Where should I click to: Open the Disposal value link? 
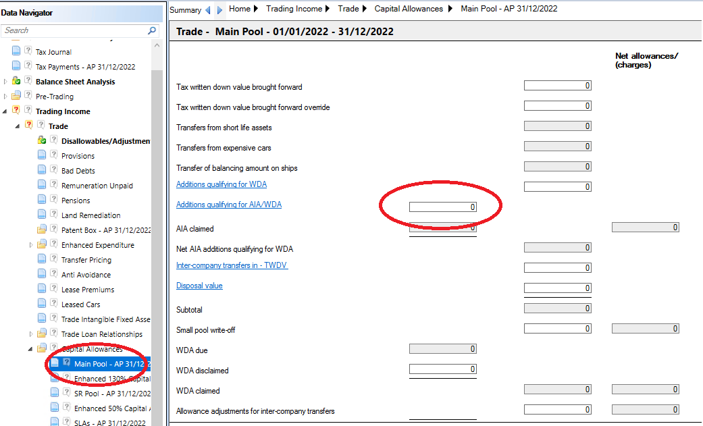click(199, 286)
